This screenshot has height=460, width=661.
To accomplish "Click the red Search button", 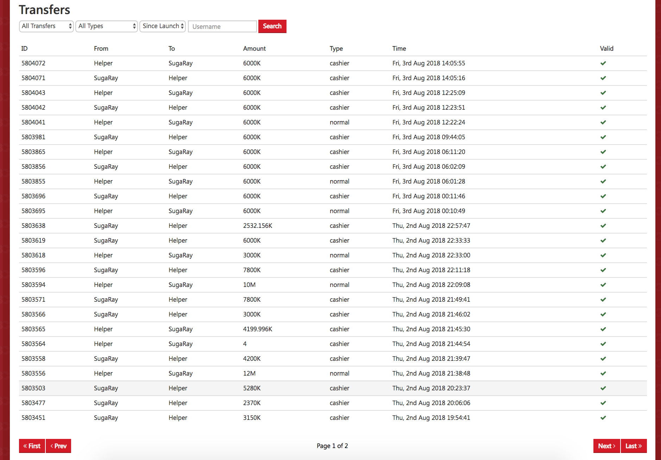I will (x=272, y=26).
